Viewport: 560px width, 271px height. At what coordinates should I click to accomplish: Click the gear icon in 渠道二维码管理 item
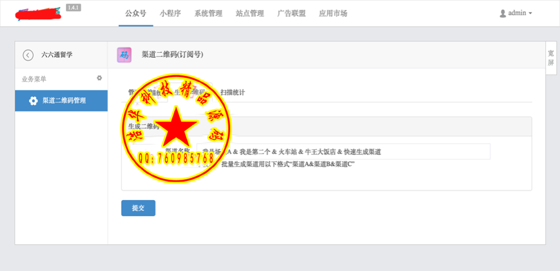click(x=33, y=101)
